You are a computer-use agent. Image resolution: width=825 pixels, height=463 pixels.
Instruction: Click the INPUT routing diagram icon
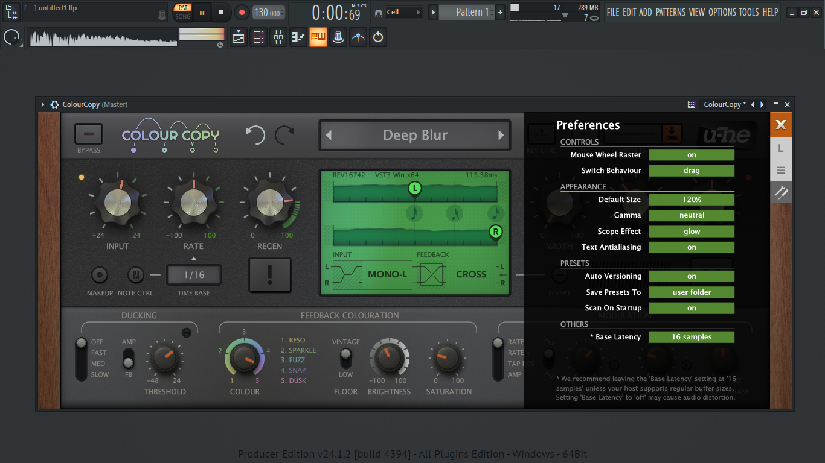tap(347, 274)
